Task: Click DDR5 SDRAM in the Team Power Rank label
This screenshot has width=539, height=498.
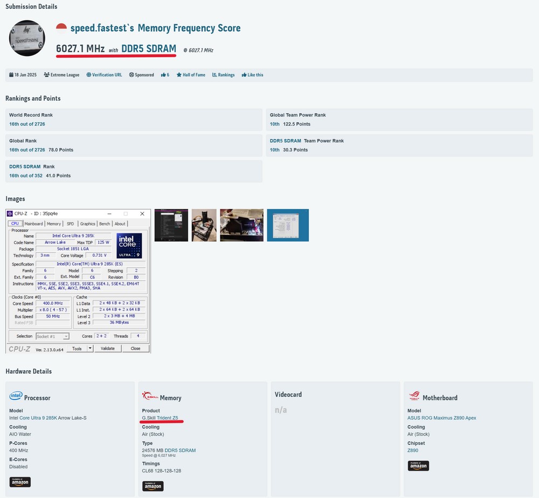Action: (285, 141)
